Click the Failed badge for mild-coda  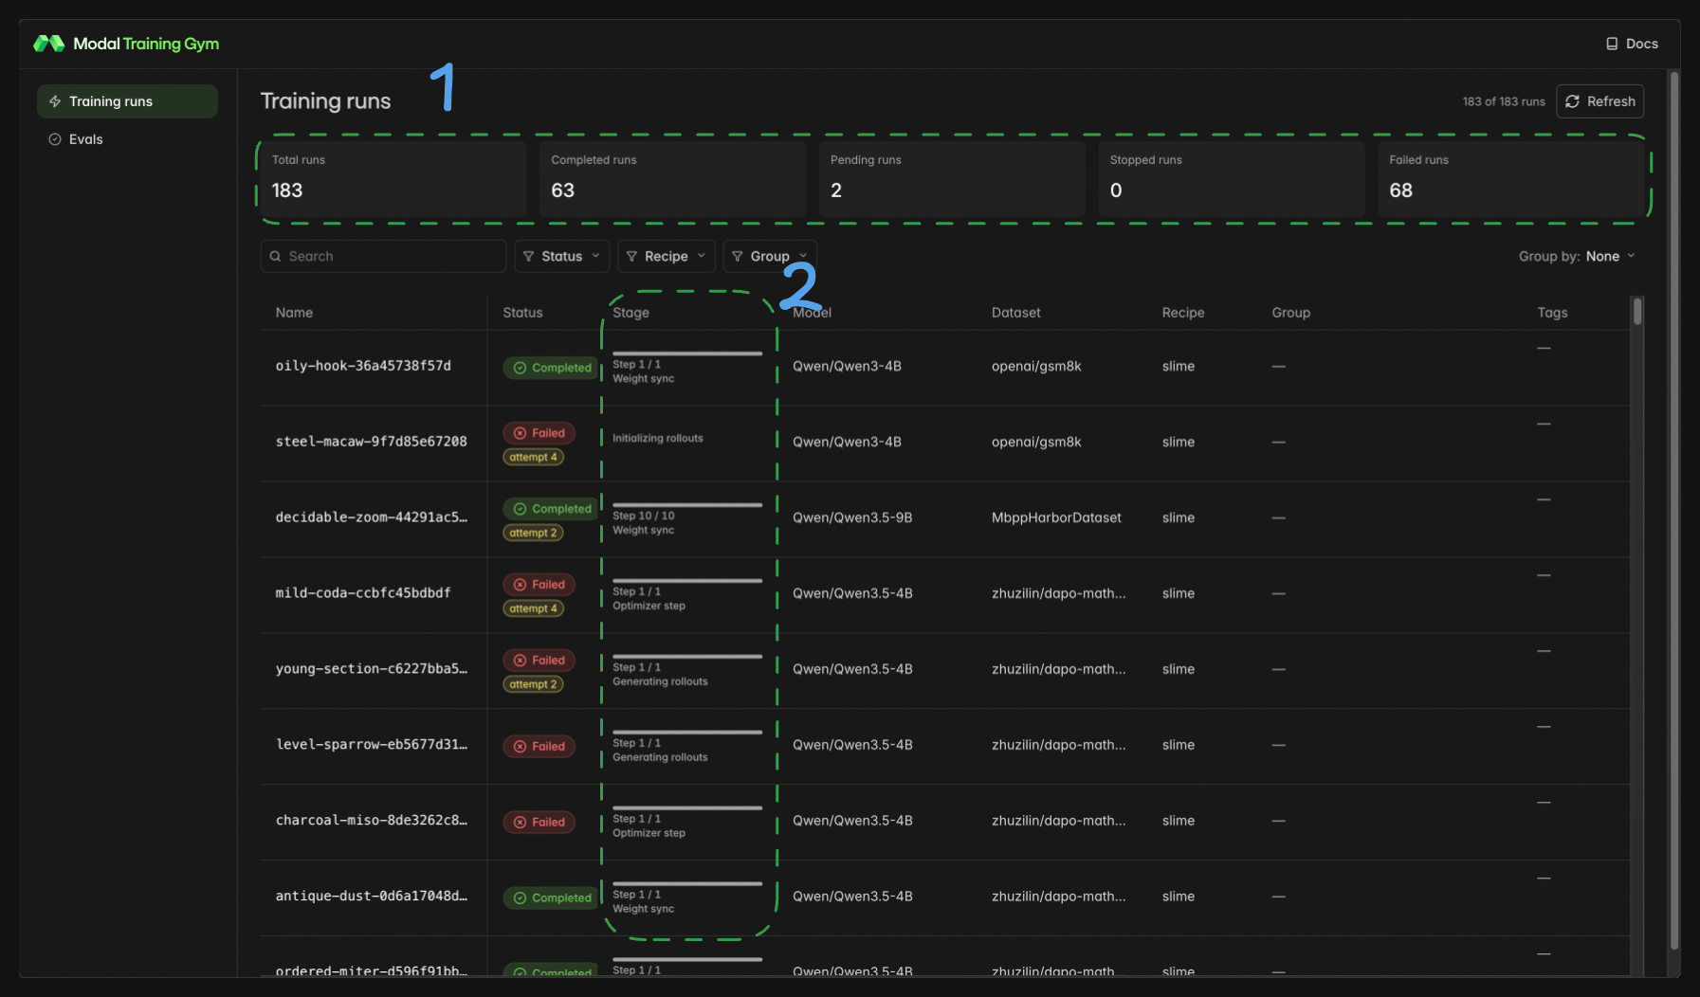tap(539, 585)
